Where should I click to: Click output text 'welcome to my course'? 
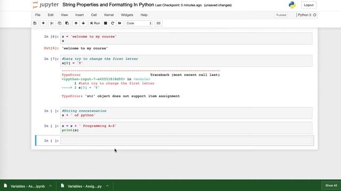click(x=85, y=48)
